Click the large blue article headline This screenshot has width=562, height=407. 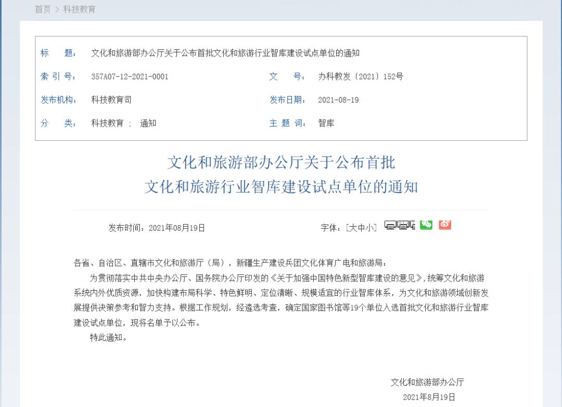pyautogui.click(x=281, y=175)
